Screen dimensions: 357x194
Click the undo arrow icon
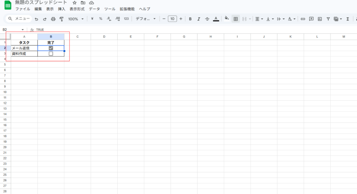pos(36,19)
